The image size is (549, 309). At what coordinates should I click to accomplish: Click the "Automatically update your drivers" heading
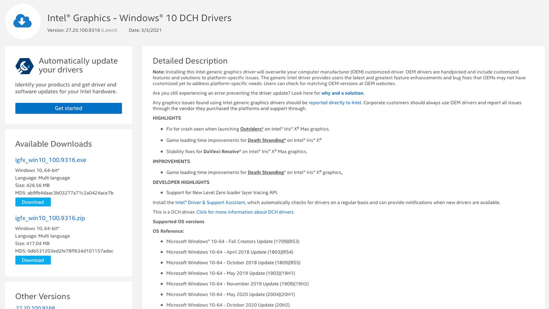[x=78, y=65]
